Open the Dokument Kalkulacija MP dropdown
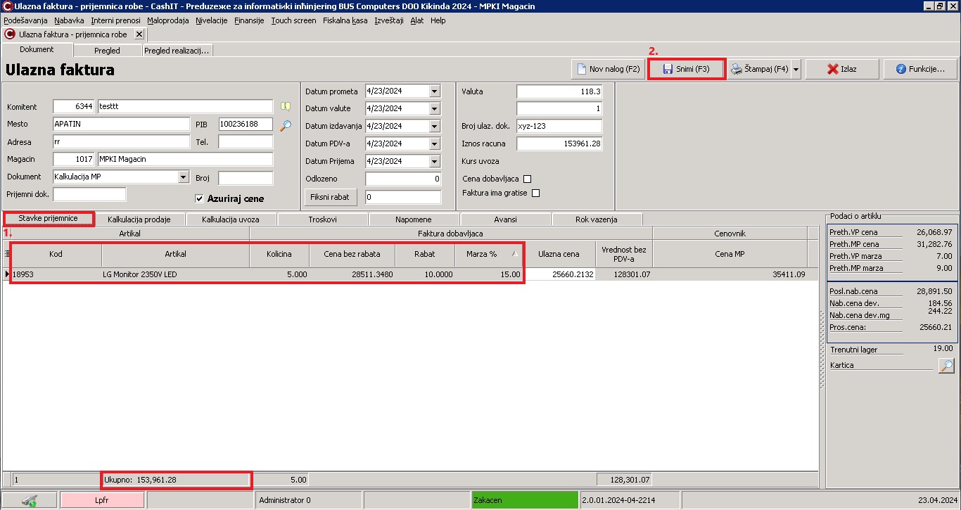The width and height of the screenshot is (961, 510). click(x=184, y=177)
